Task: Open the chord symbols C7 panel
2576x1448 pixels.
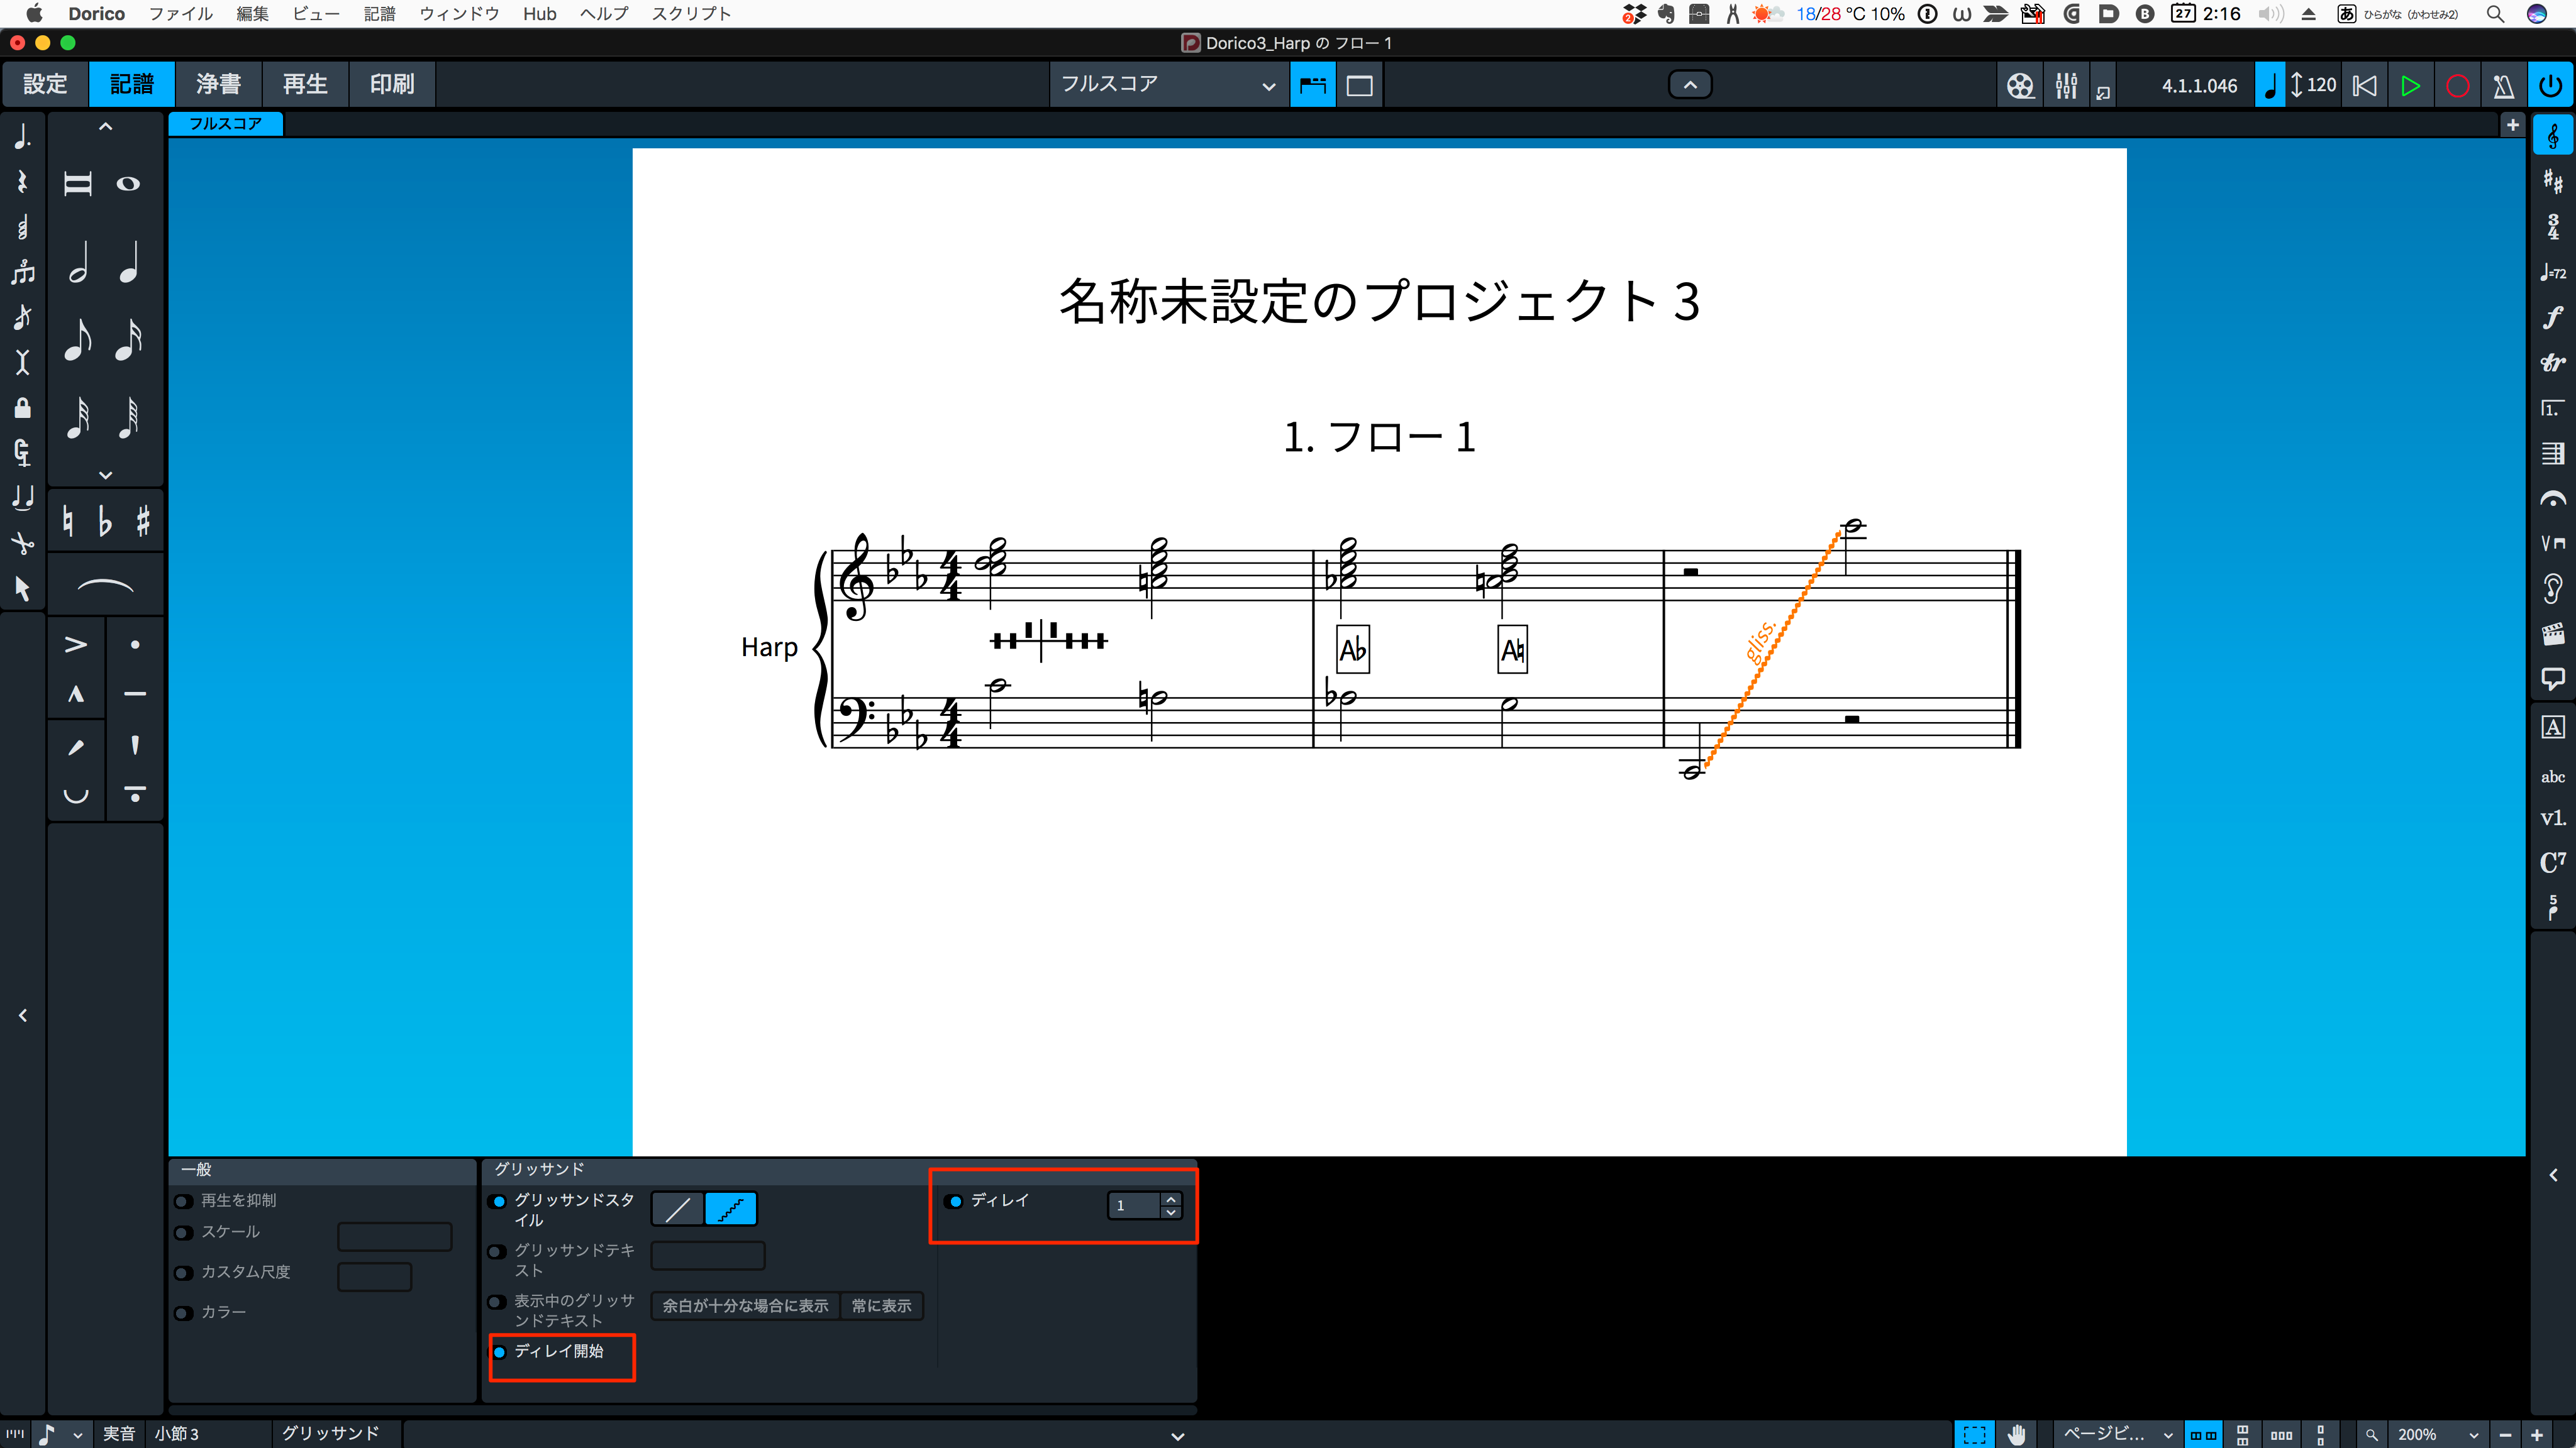Action: [2552, 862]
